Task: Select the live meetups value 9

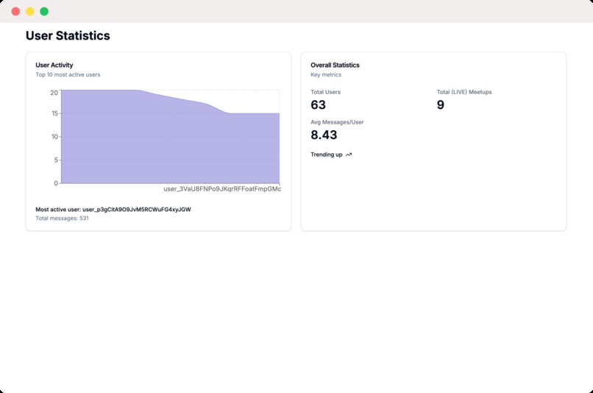Action: pyautogui.click(x=441, y=105)
